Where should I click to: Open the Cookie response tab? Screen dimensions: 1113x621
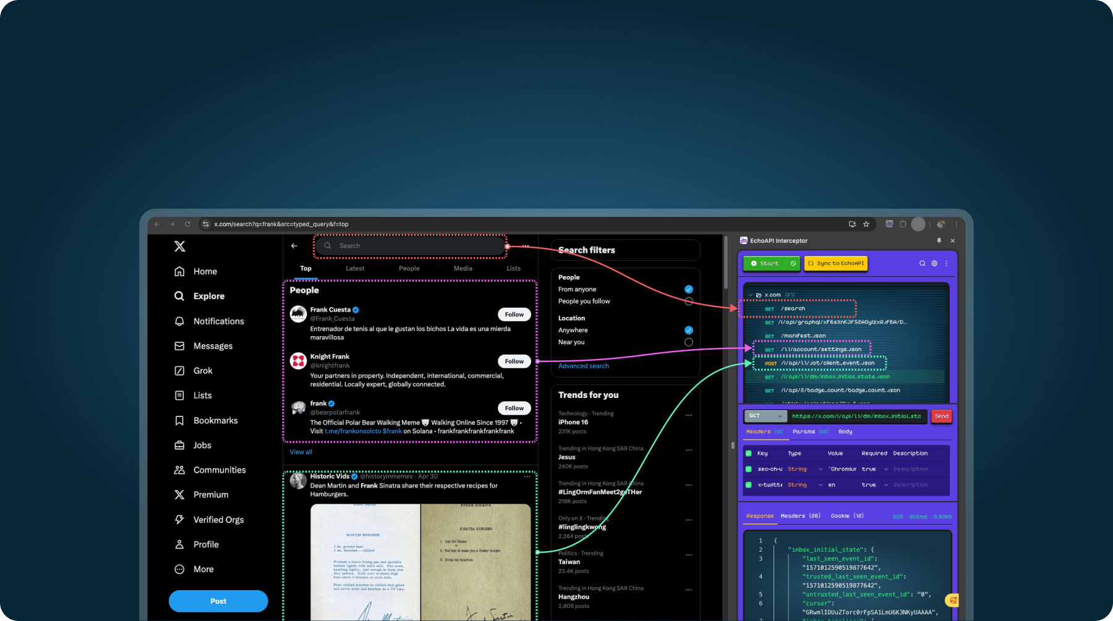coord(847,516)
